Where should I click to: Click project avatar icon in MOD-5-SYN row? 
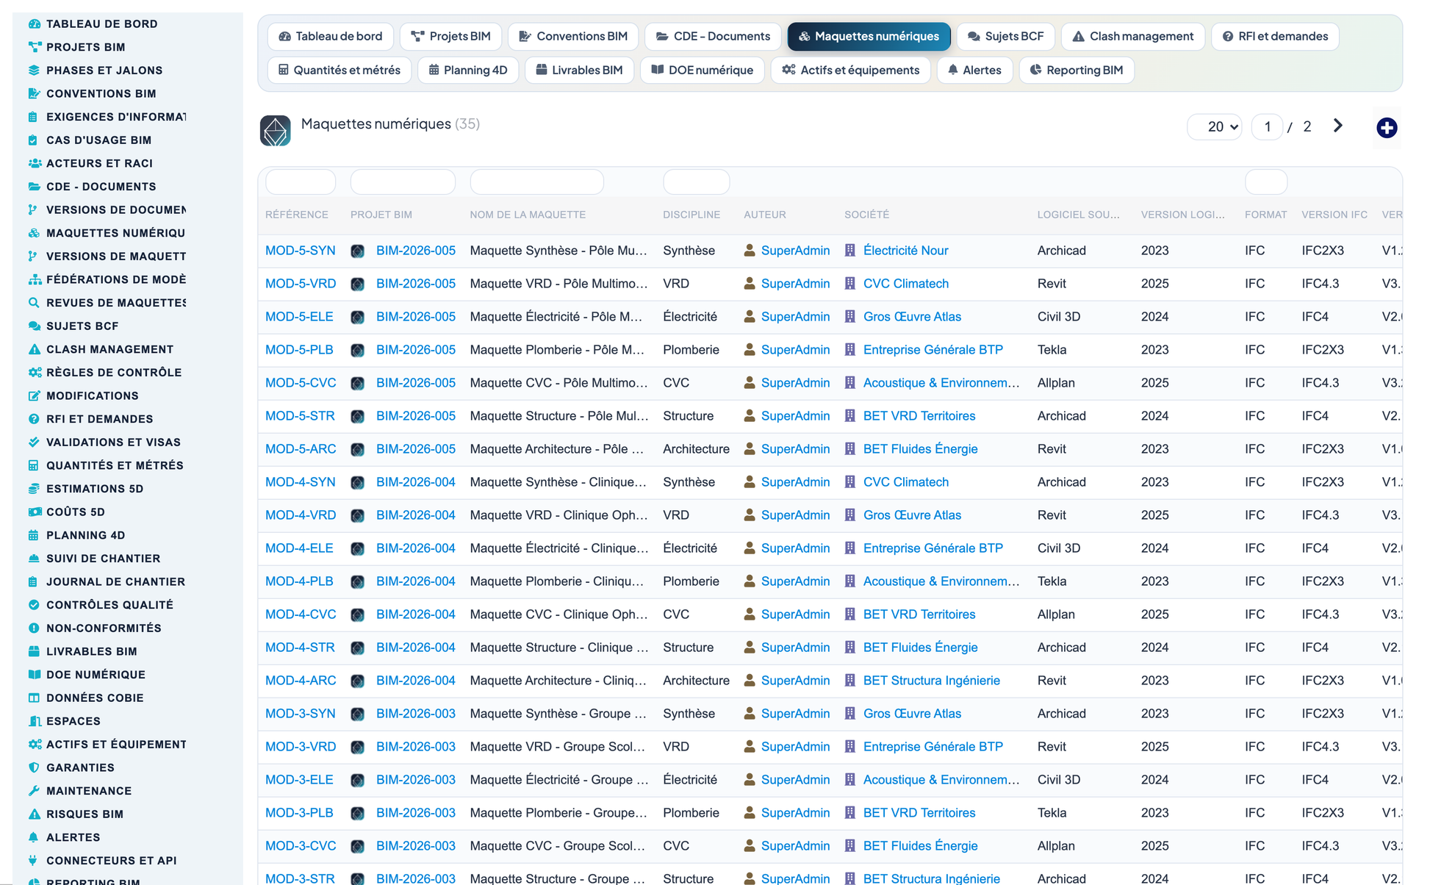click(x=358, y=251)
